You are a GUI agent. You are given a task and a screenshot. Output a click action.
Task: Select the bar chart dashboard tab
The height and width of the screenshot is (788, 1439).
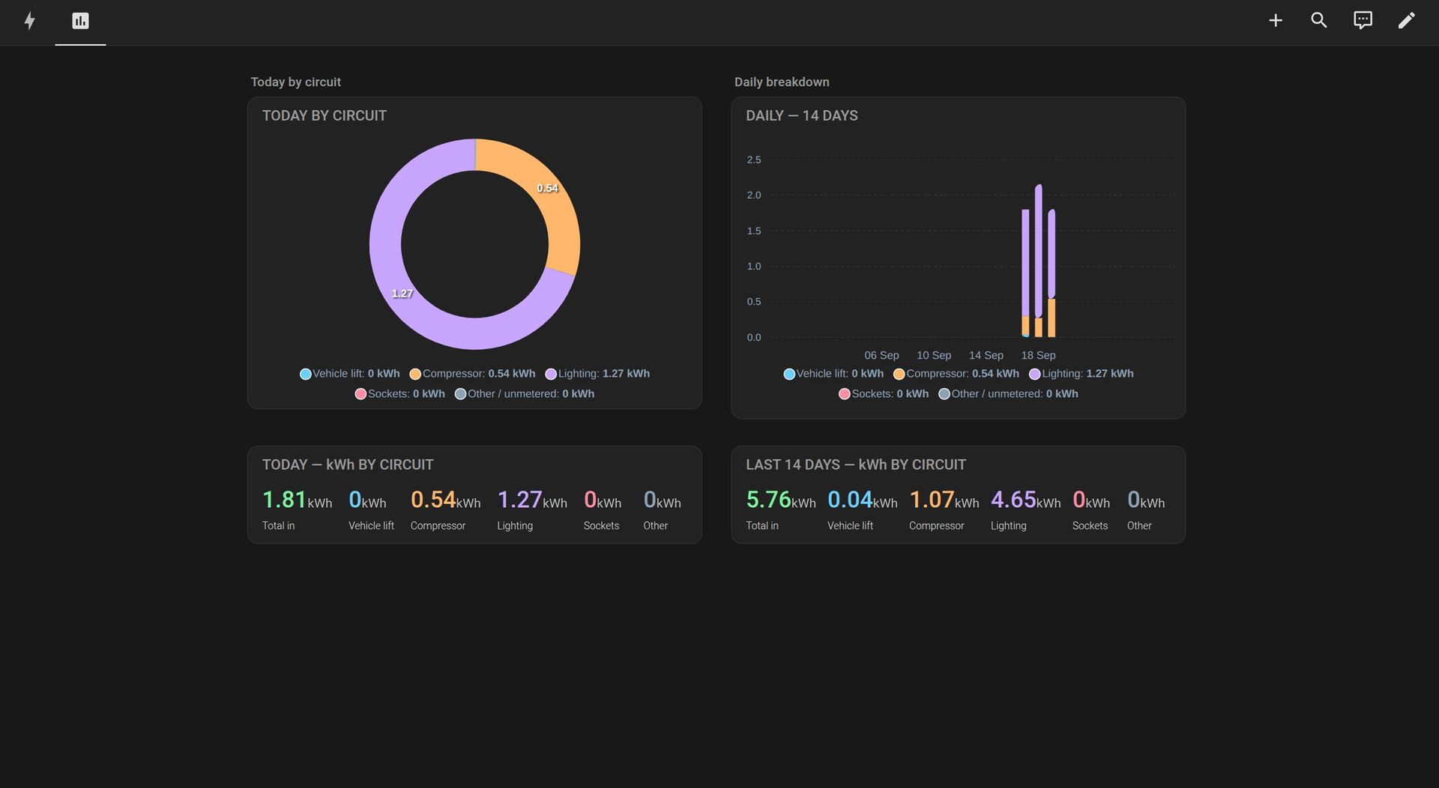click(80, 21)
